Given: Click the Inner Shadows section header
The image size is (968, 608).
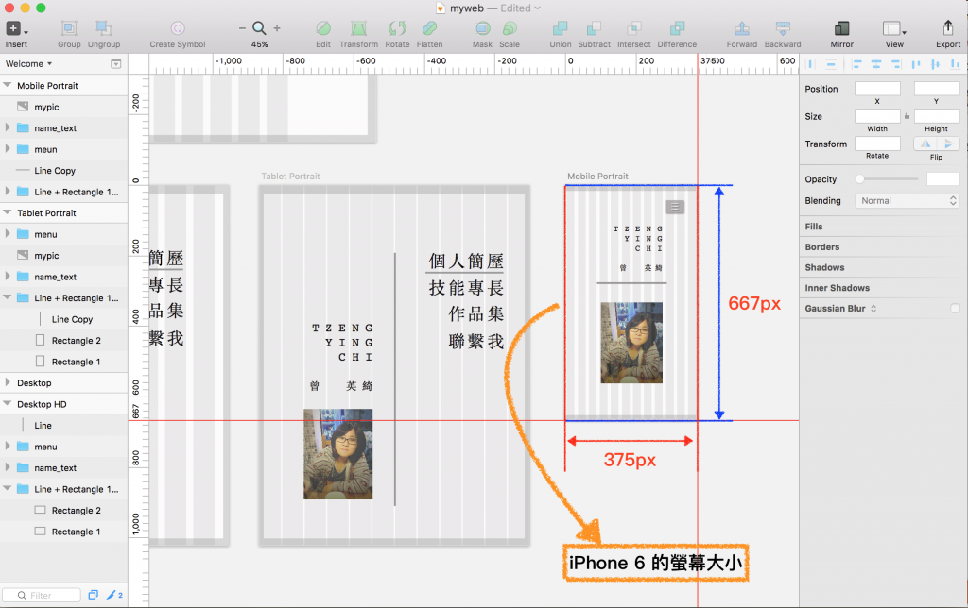Looking at the screenshot, I should tap(837, 287).
